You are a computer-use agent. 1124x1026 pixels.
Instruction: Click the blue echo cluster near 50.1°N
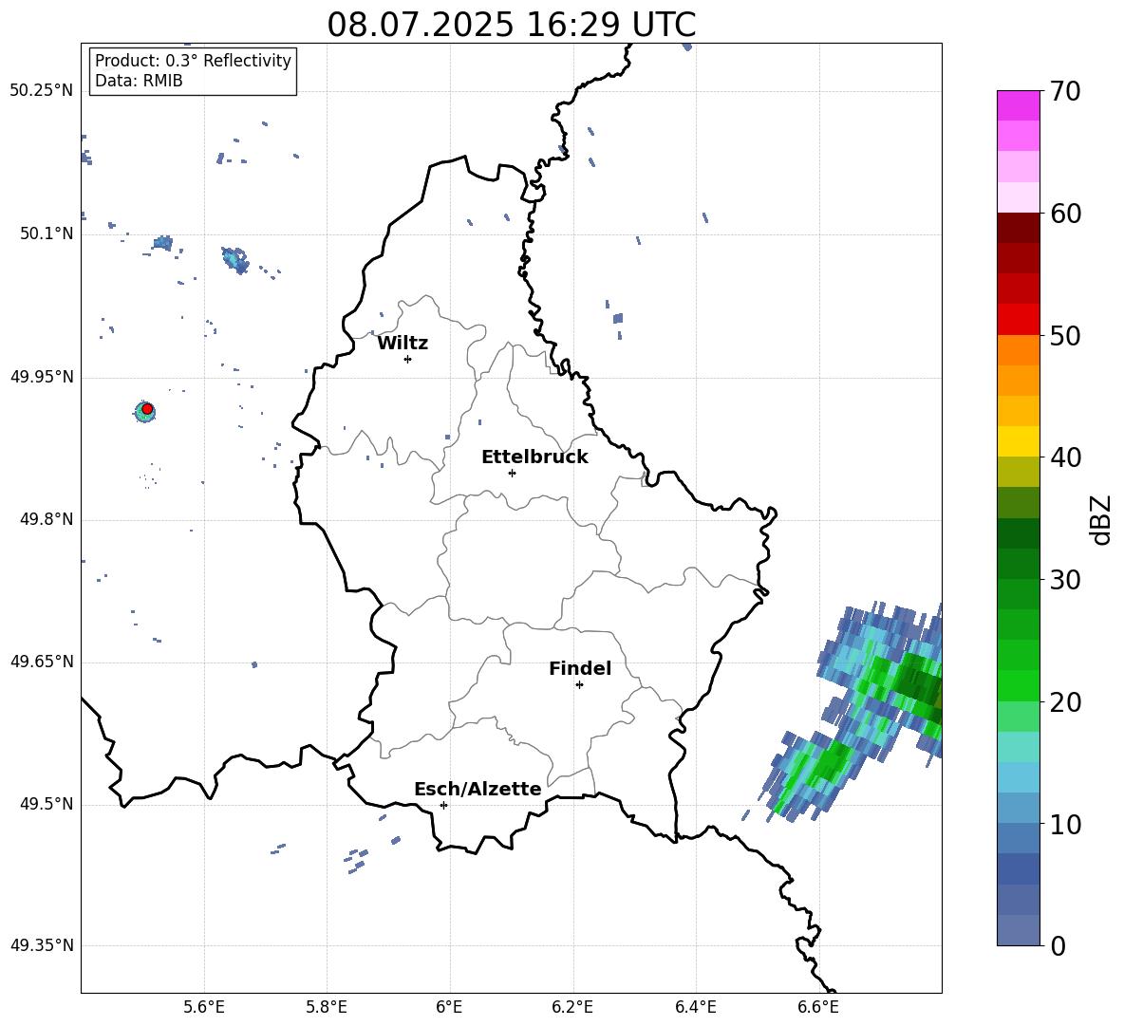pyautogui.click(x=235, y=259)
